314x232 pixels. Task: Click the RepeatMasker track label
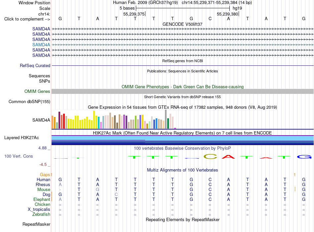(36, 224)
